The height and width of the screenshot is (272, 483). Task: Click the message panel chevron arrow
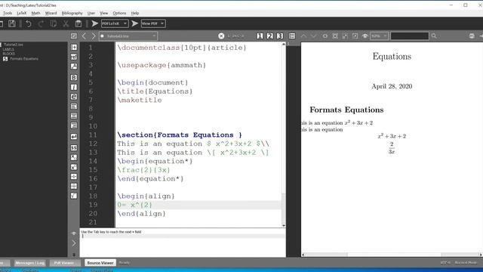(74, 243)
